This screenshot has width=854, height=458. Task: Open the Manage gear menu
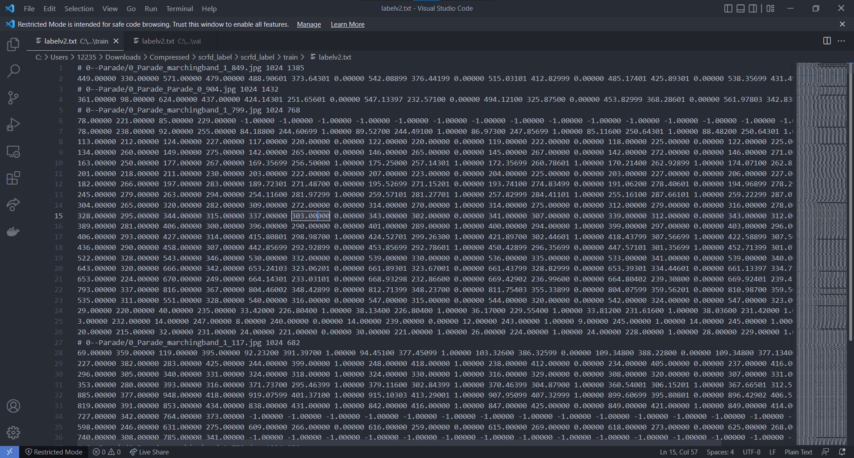click(x=13, y=433)
